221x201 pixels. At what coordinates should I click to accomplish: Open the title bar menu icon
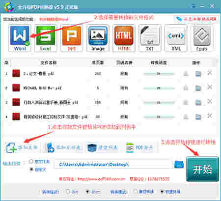coord(193,6)
